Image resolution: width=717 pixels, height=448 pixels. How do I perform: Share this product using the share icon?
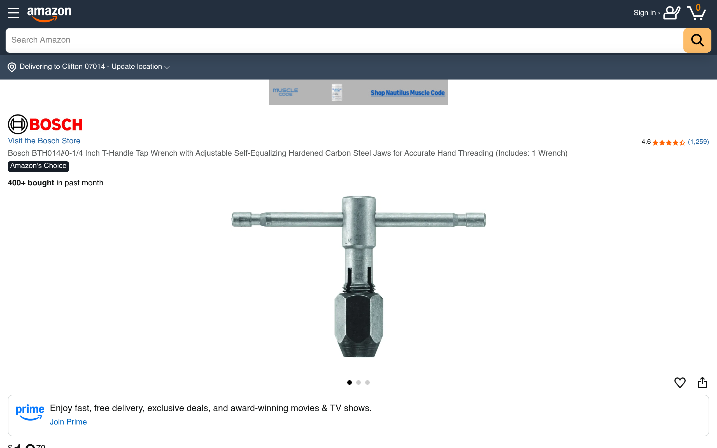[702, 382]
